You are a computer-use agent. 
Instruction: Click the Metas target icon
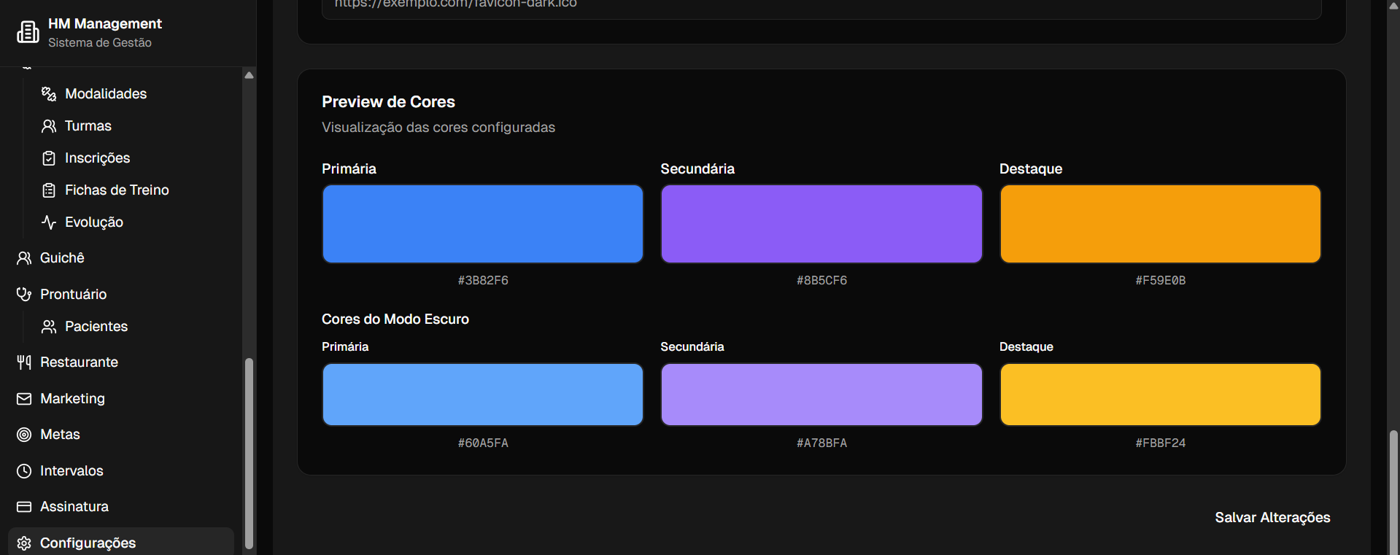tap(24, 435)
